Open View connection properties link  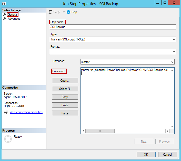click(x=26, y=112)
